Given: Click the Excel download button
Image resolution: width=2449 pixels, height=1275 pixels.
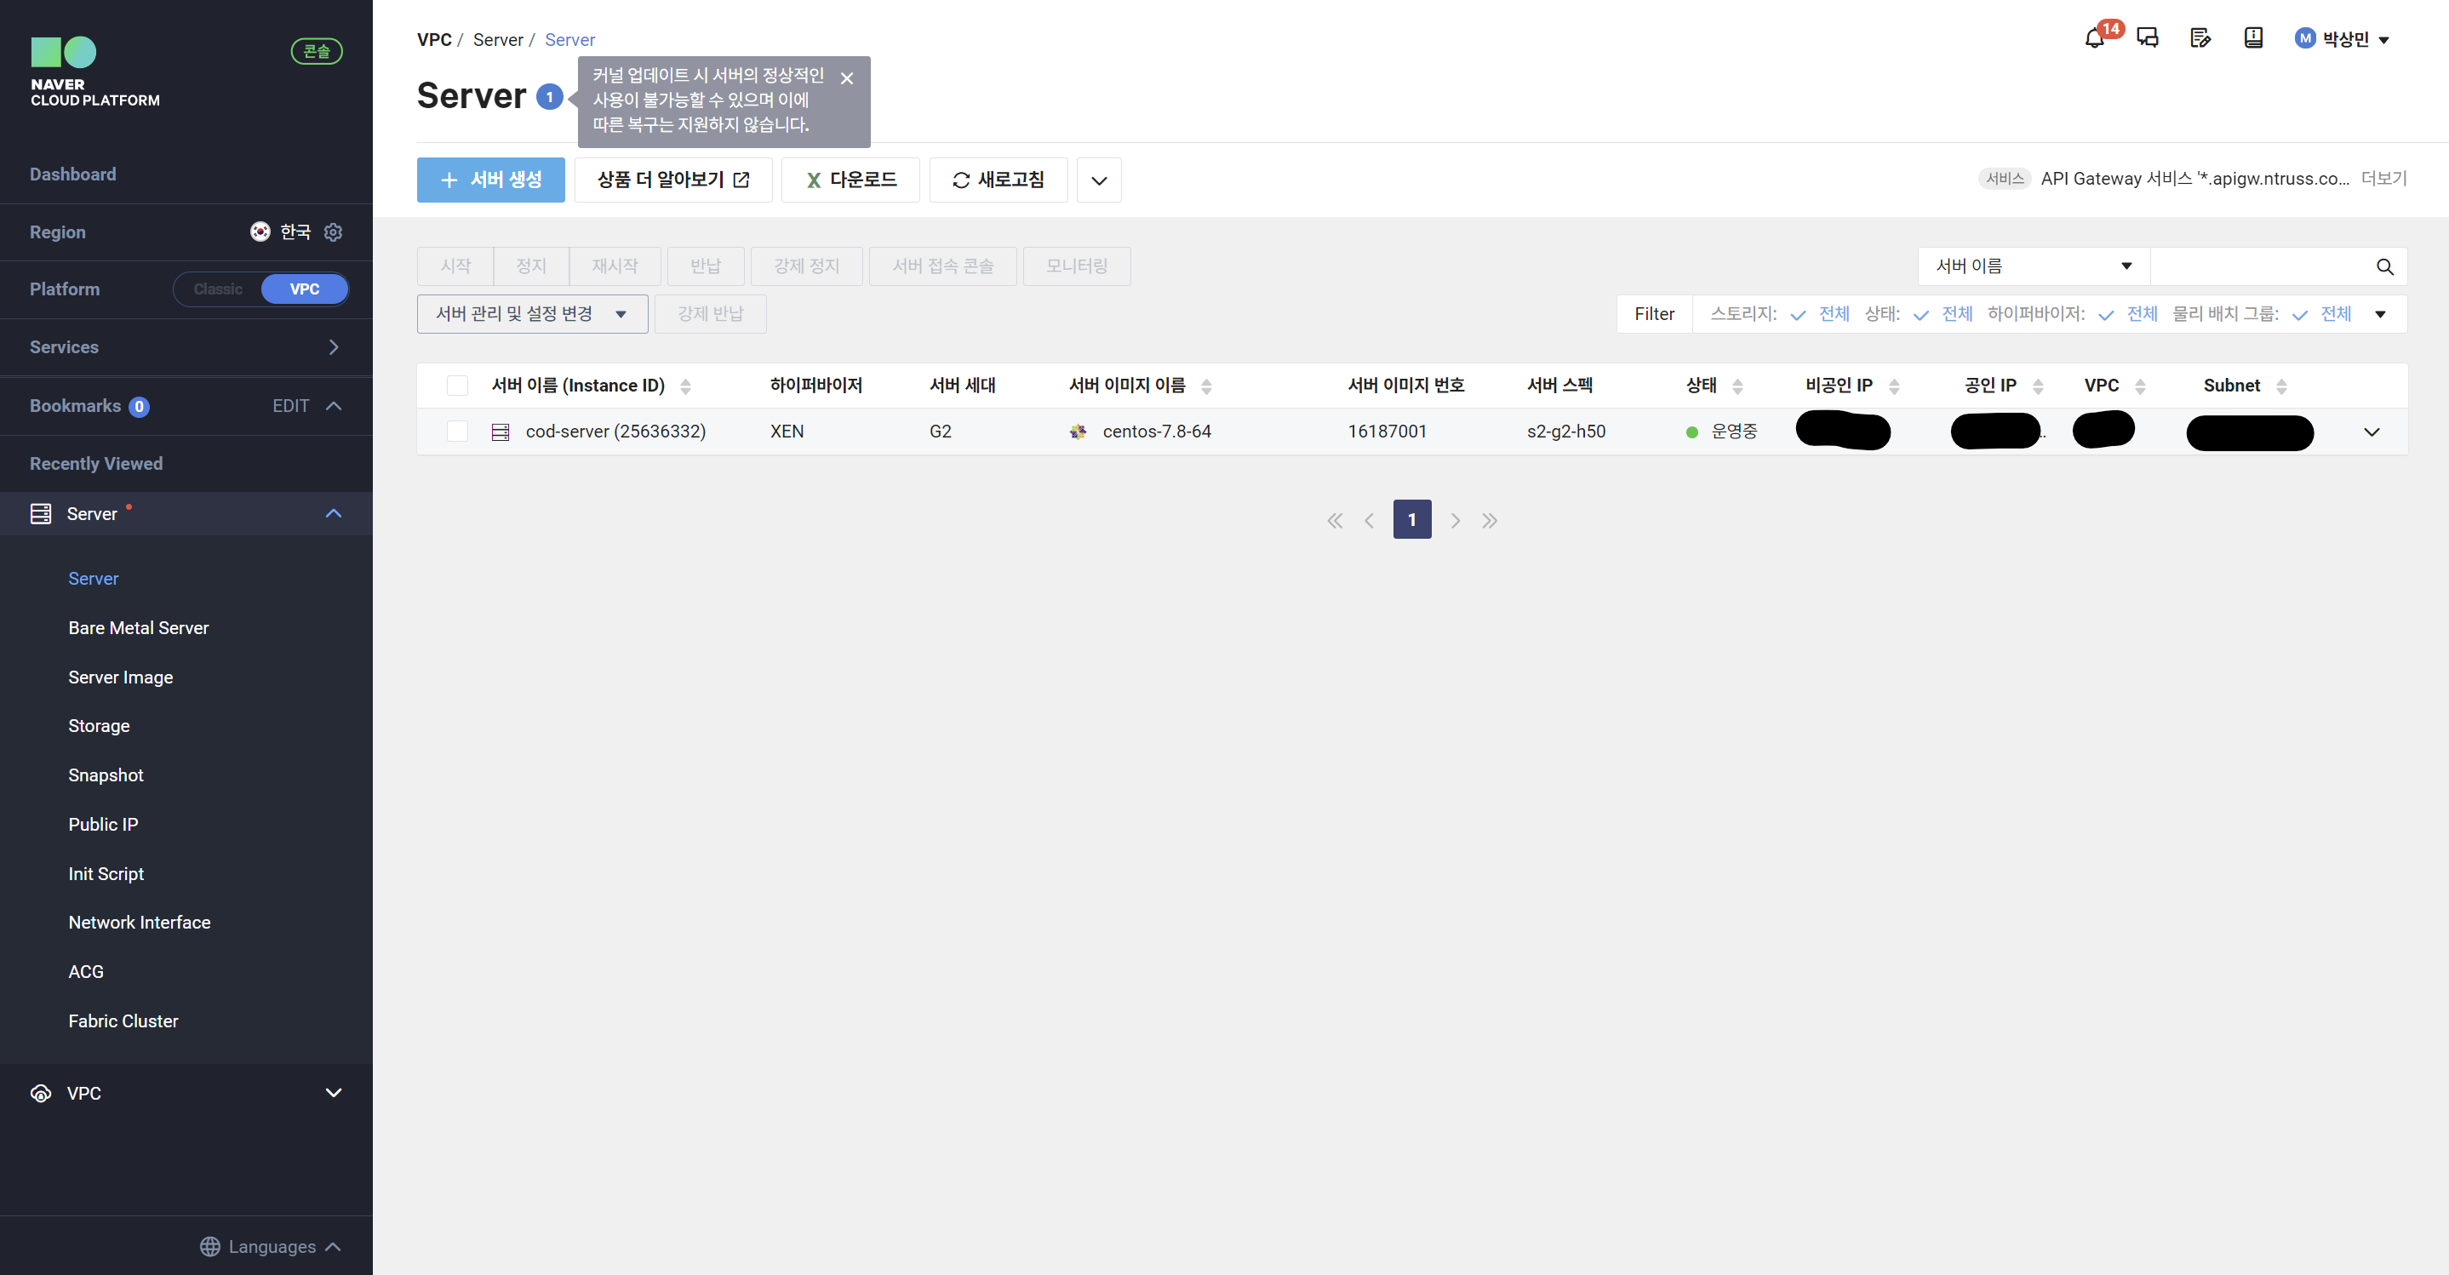Looking at the screenshot, I should click(x=850, y=180).
